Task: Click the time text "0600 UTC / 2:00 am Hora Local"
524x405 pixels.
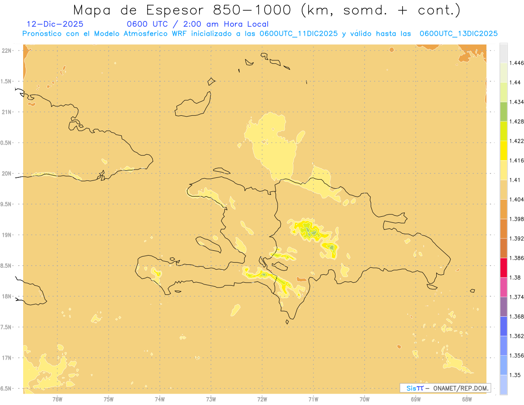Action: [x=198, y=24]
